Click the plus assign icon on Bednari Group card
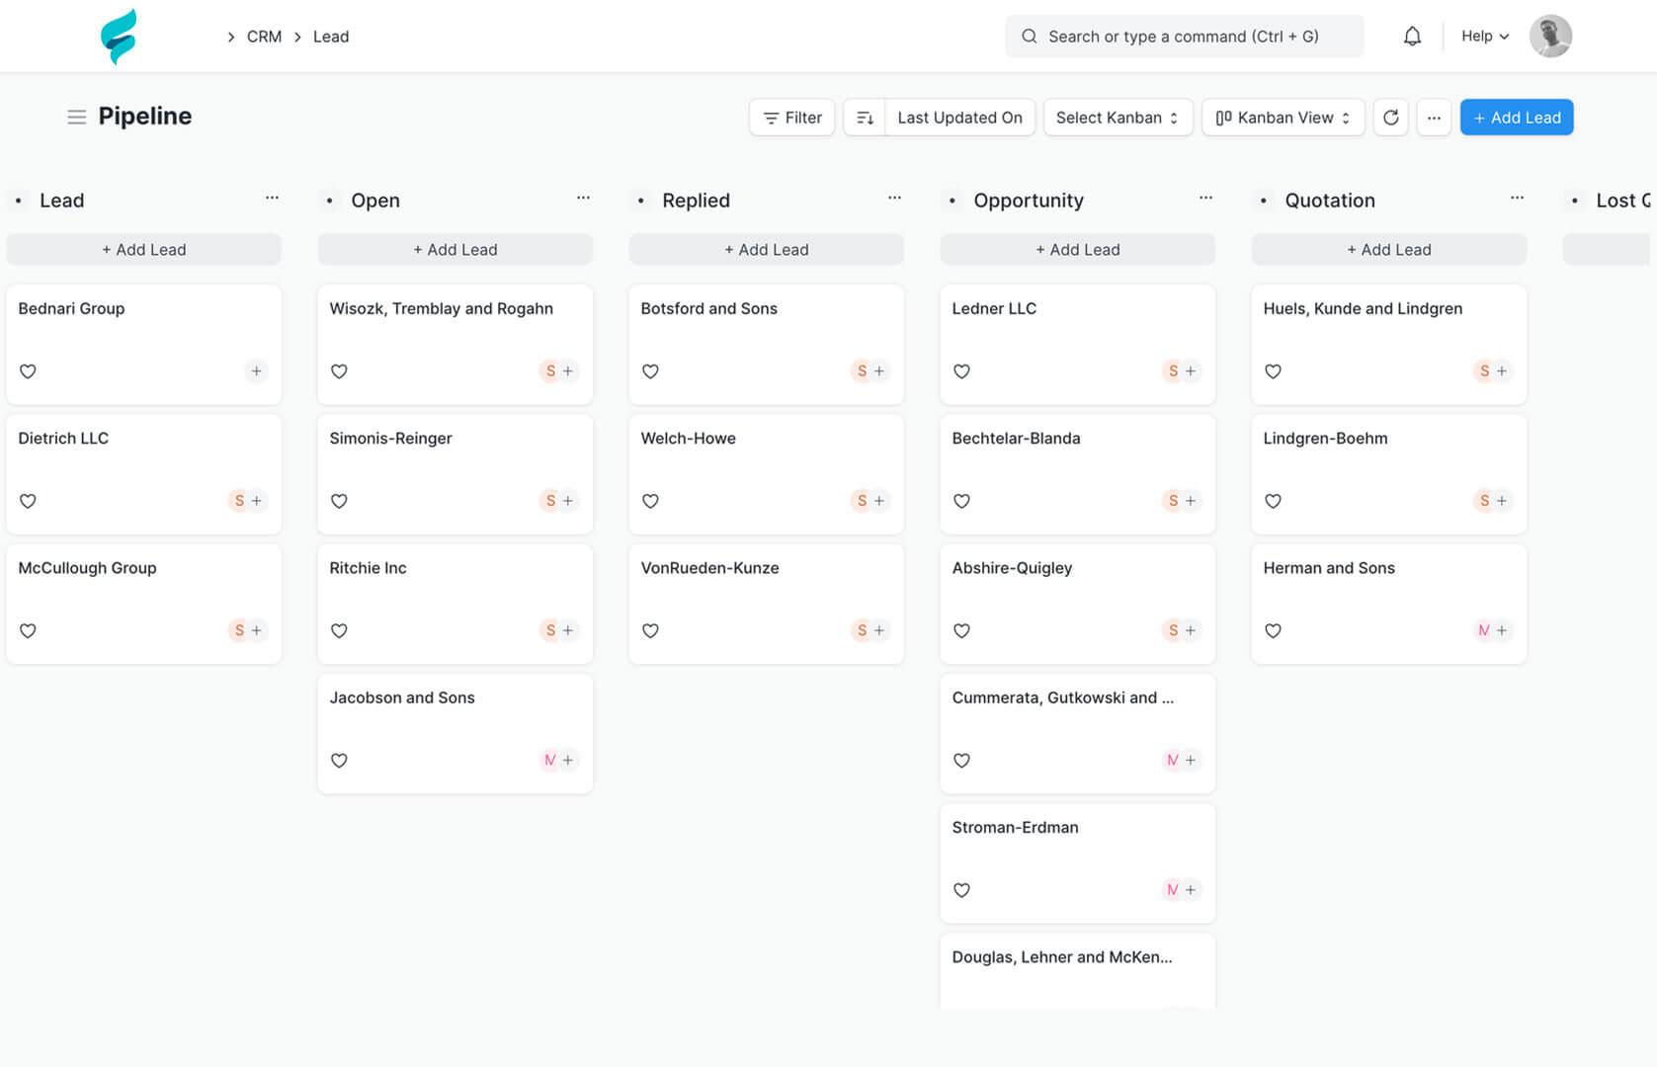The height and width of the screenshot is (1067, 1657). click(x=256, y=371)
